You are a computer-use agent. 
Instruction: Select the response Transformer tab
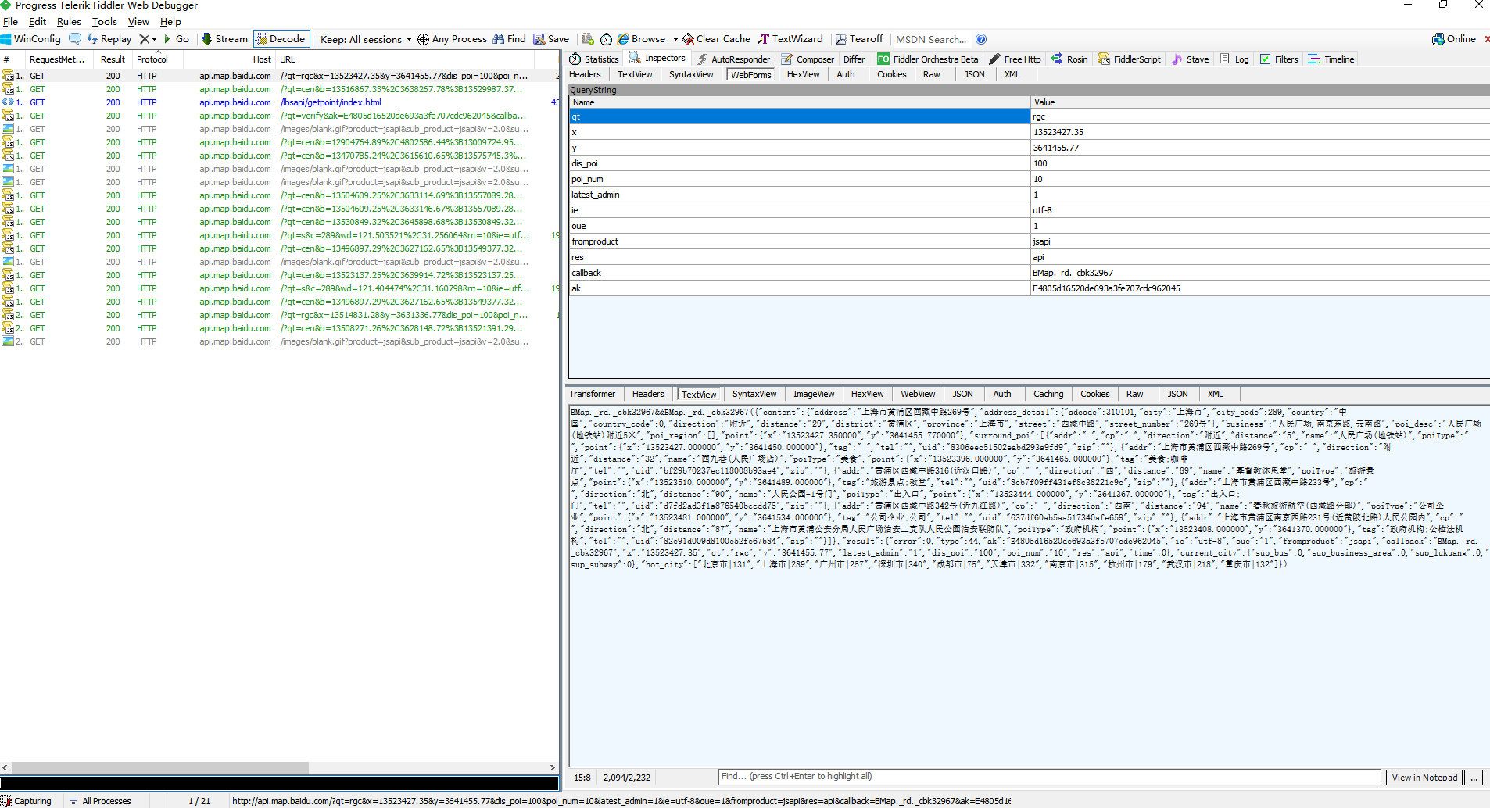tap(592, 394)
